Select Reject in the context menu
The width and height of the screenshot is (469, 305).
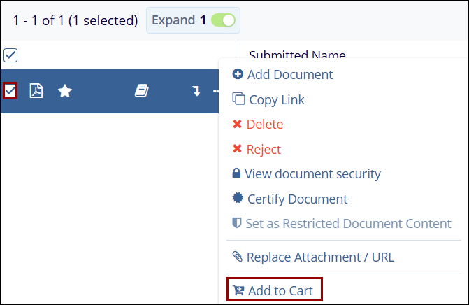(263, 149)
